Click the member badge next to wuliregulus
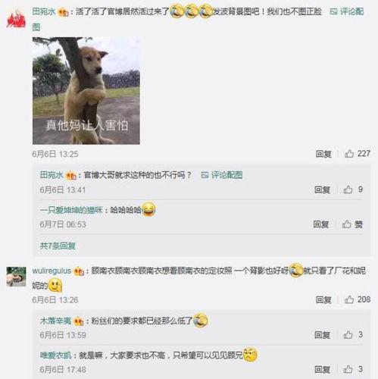 coord(79,271)
